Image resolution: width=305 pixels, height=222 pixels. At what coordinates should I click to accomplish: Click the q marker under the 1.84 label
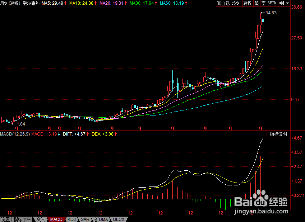[17, 128]
